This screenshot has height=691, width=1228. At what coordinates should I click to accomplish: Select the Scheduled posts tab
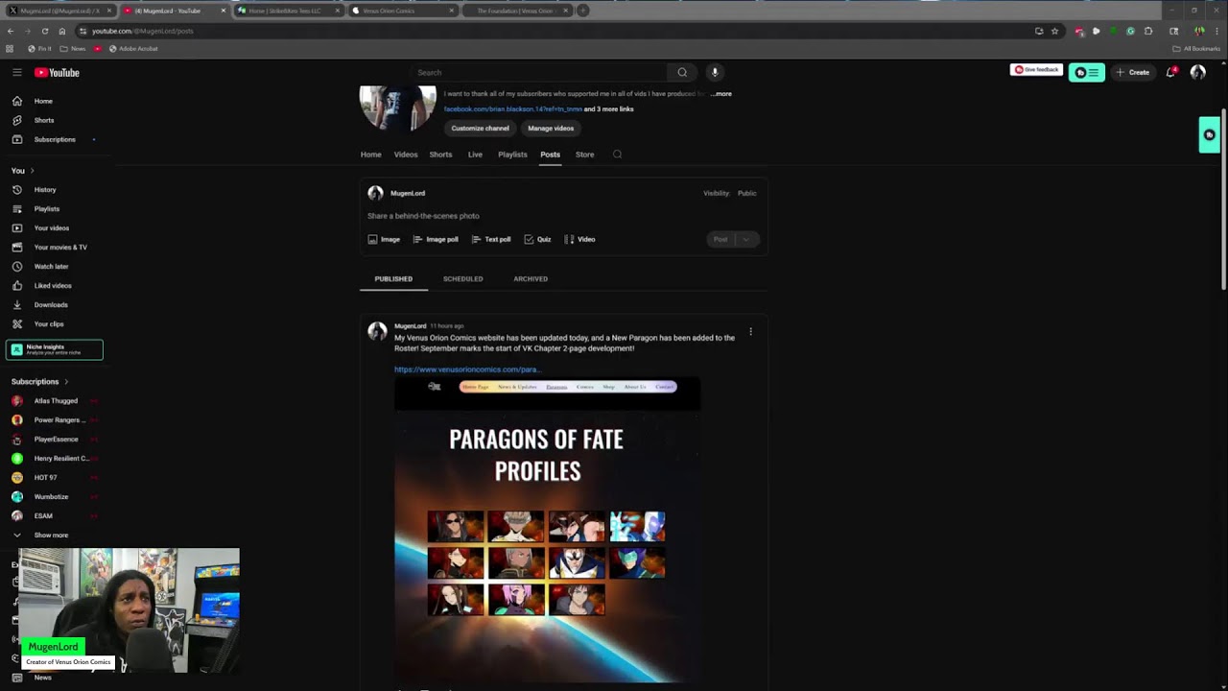point(462,278)
